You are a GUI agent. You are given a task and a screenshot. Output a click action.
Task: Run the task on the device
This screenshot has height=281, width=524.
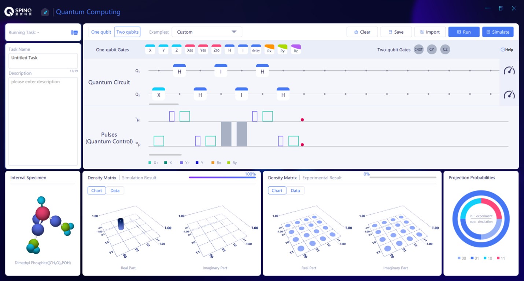click(x=464, y=32)
